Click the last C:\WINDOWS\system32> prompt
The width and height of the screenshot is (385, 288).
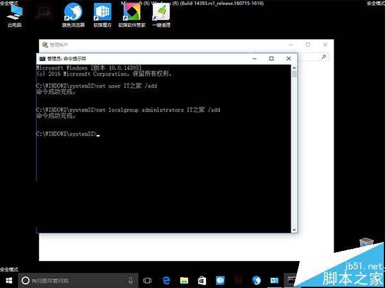[67, 134]
